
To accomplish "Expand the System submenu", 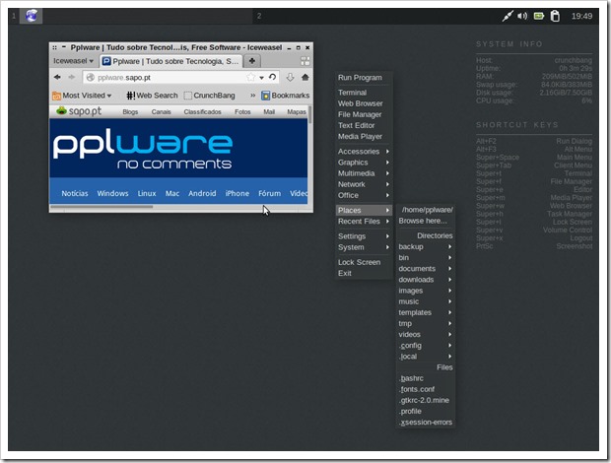I will point(364,247).
